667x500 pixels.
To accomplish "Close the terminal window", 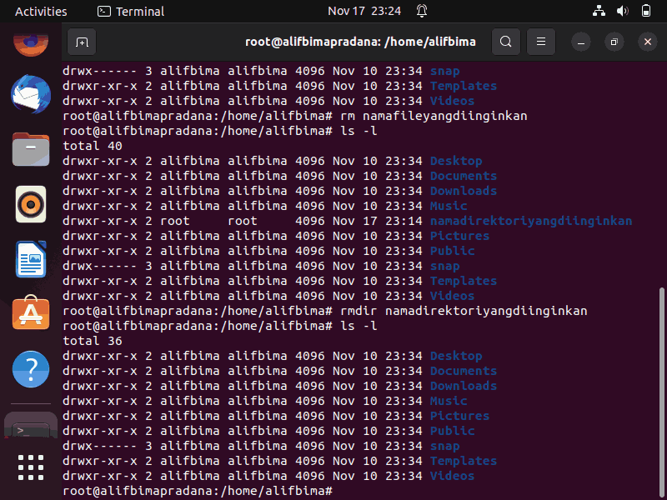I will (648, 42).
